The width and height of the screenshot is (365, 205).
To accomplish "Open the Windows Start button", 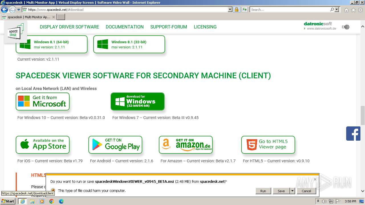I will tap(8, 201).
